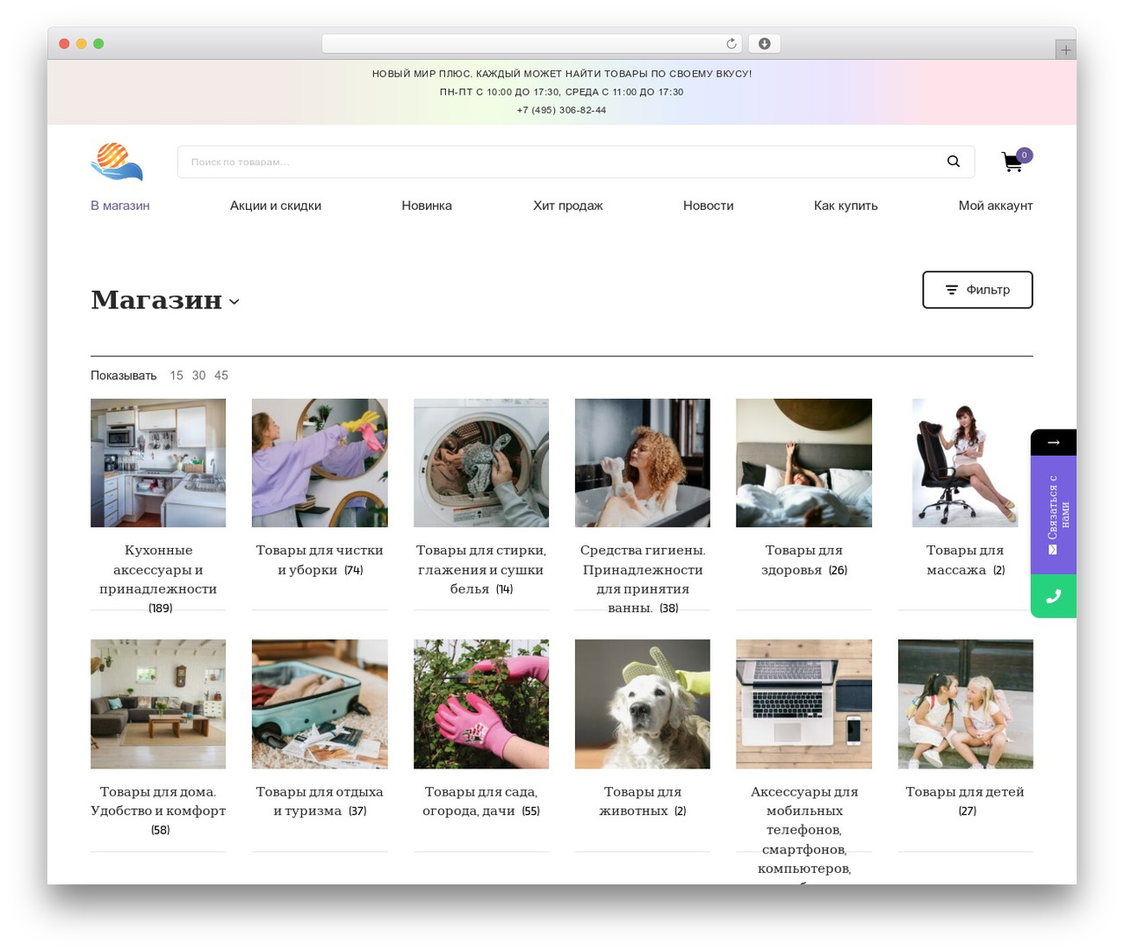Open 'Акции и скидки' menu item
This screenshot has height=952, width=1124.
(x=276, y=206)
